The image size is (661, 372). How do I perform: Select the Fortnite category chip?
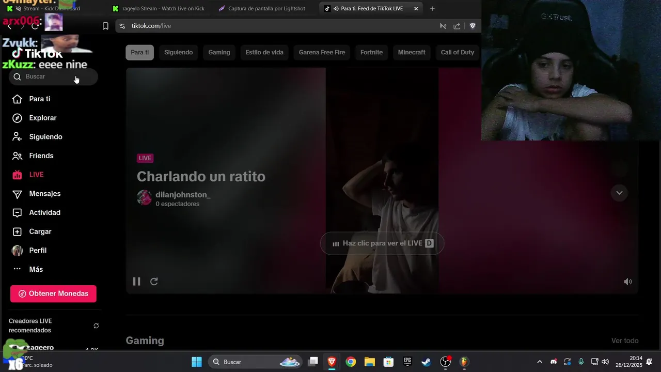point(371,52)
